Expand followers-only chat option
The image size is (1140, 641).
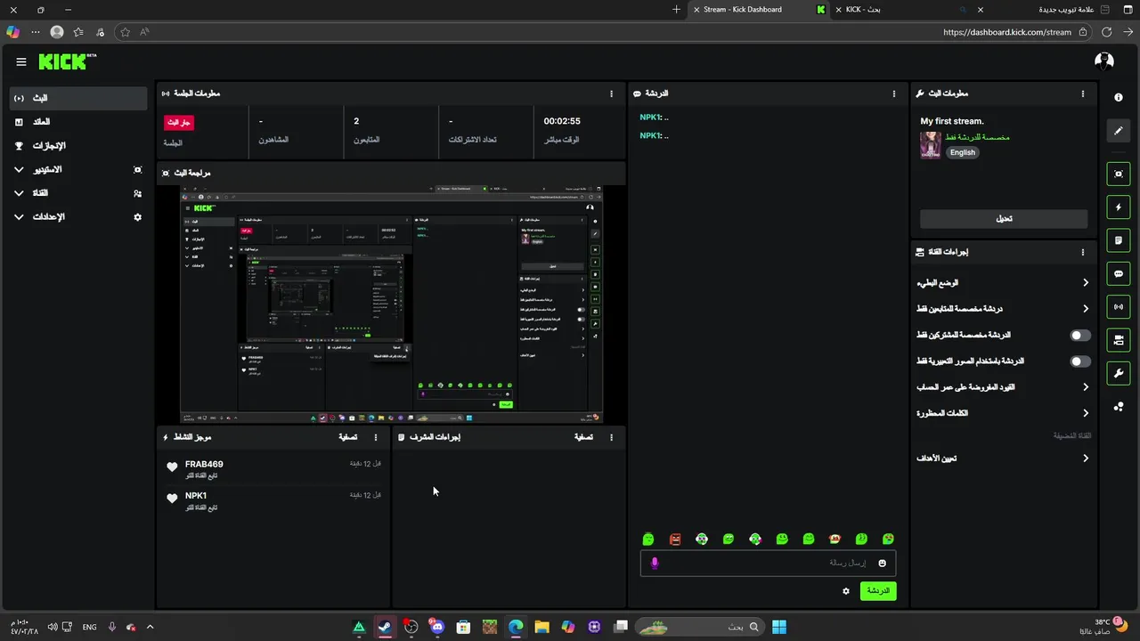click(x=1003, y=309)
